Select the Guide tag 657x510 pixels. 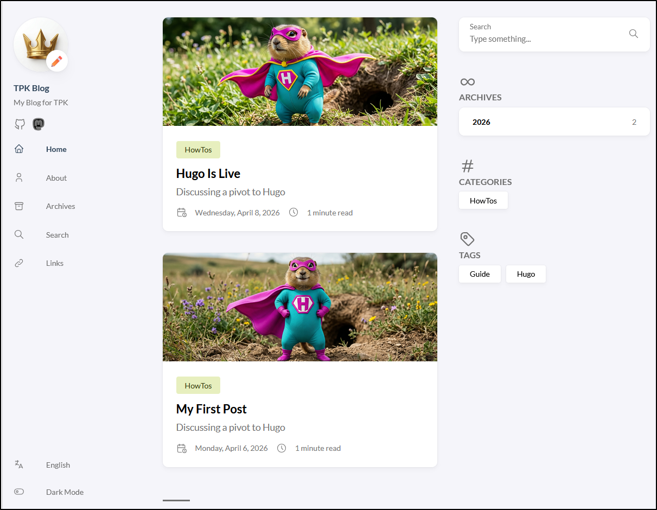480,274
